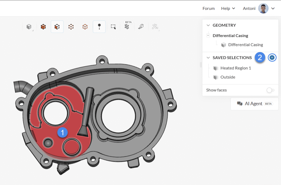Open the AI Agent panel
Viewport: 281px width, 185px height.
254,104
